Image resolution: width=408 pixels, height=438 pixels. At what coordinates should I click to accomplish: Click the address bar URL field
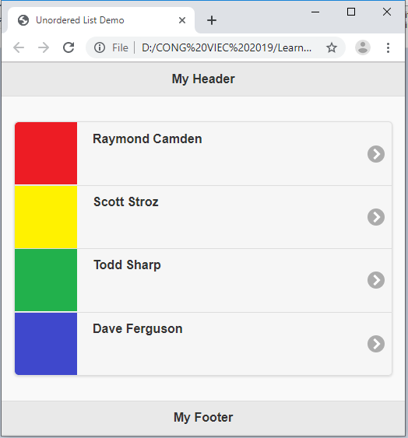coord(227,47)
